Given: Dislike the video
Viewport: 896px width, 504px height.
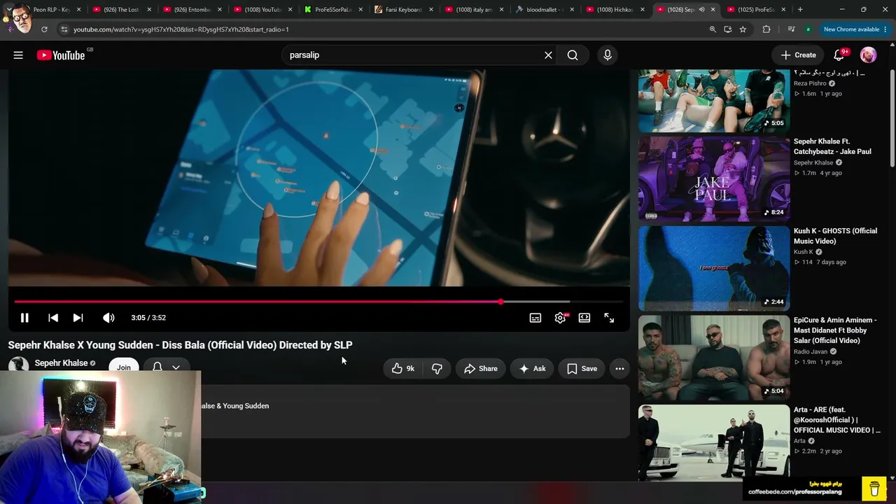Looking at the screenshot, I should point(437,369).
